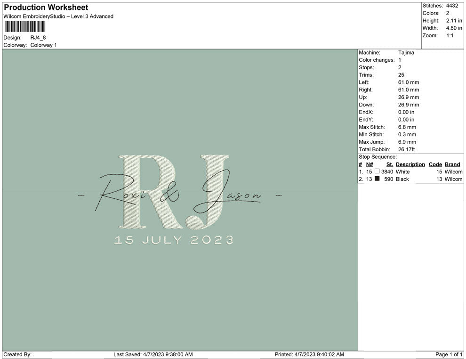Click the 'Production Worksheet' title

[46, 8]
